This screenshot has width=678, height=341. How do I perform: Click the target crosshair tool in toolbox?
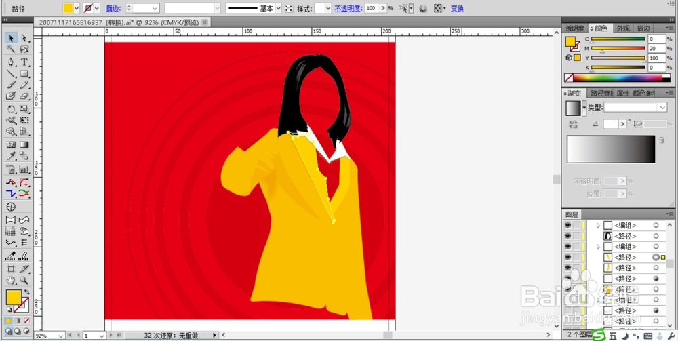pos(11,207)
